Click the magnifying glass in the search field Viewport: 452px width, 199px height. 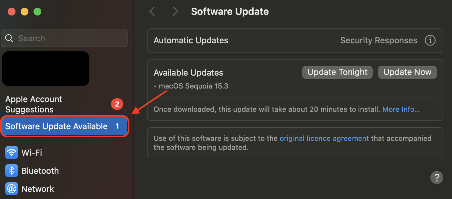[9, 38]
